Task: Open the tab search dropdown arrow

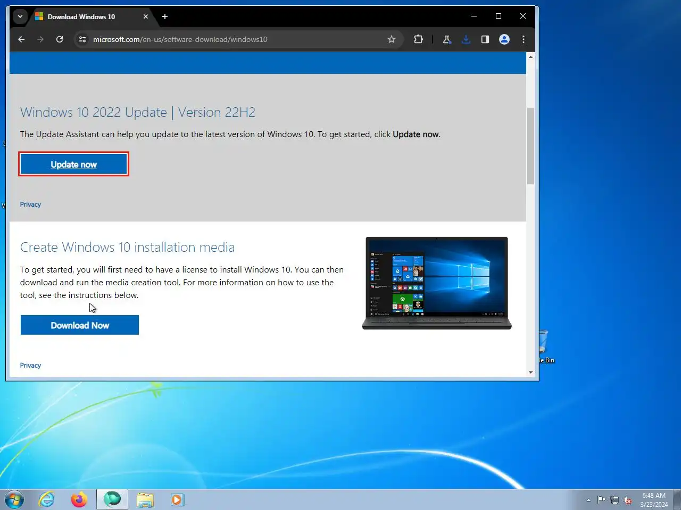Action: click(20, 16)
